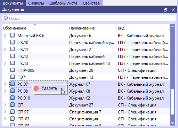The height and width of the screenshot is (128, 178).
Task: Click the document icon in the ПЭ7 / Документ 13 row
Action: pyautogui.click(x=13, y=77)
